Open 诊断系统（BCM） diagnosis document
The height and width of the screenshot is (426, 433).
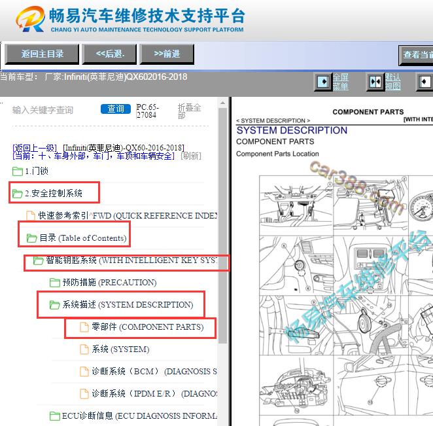pos(154,372)
